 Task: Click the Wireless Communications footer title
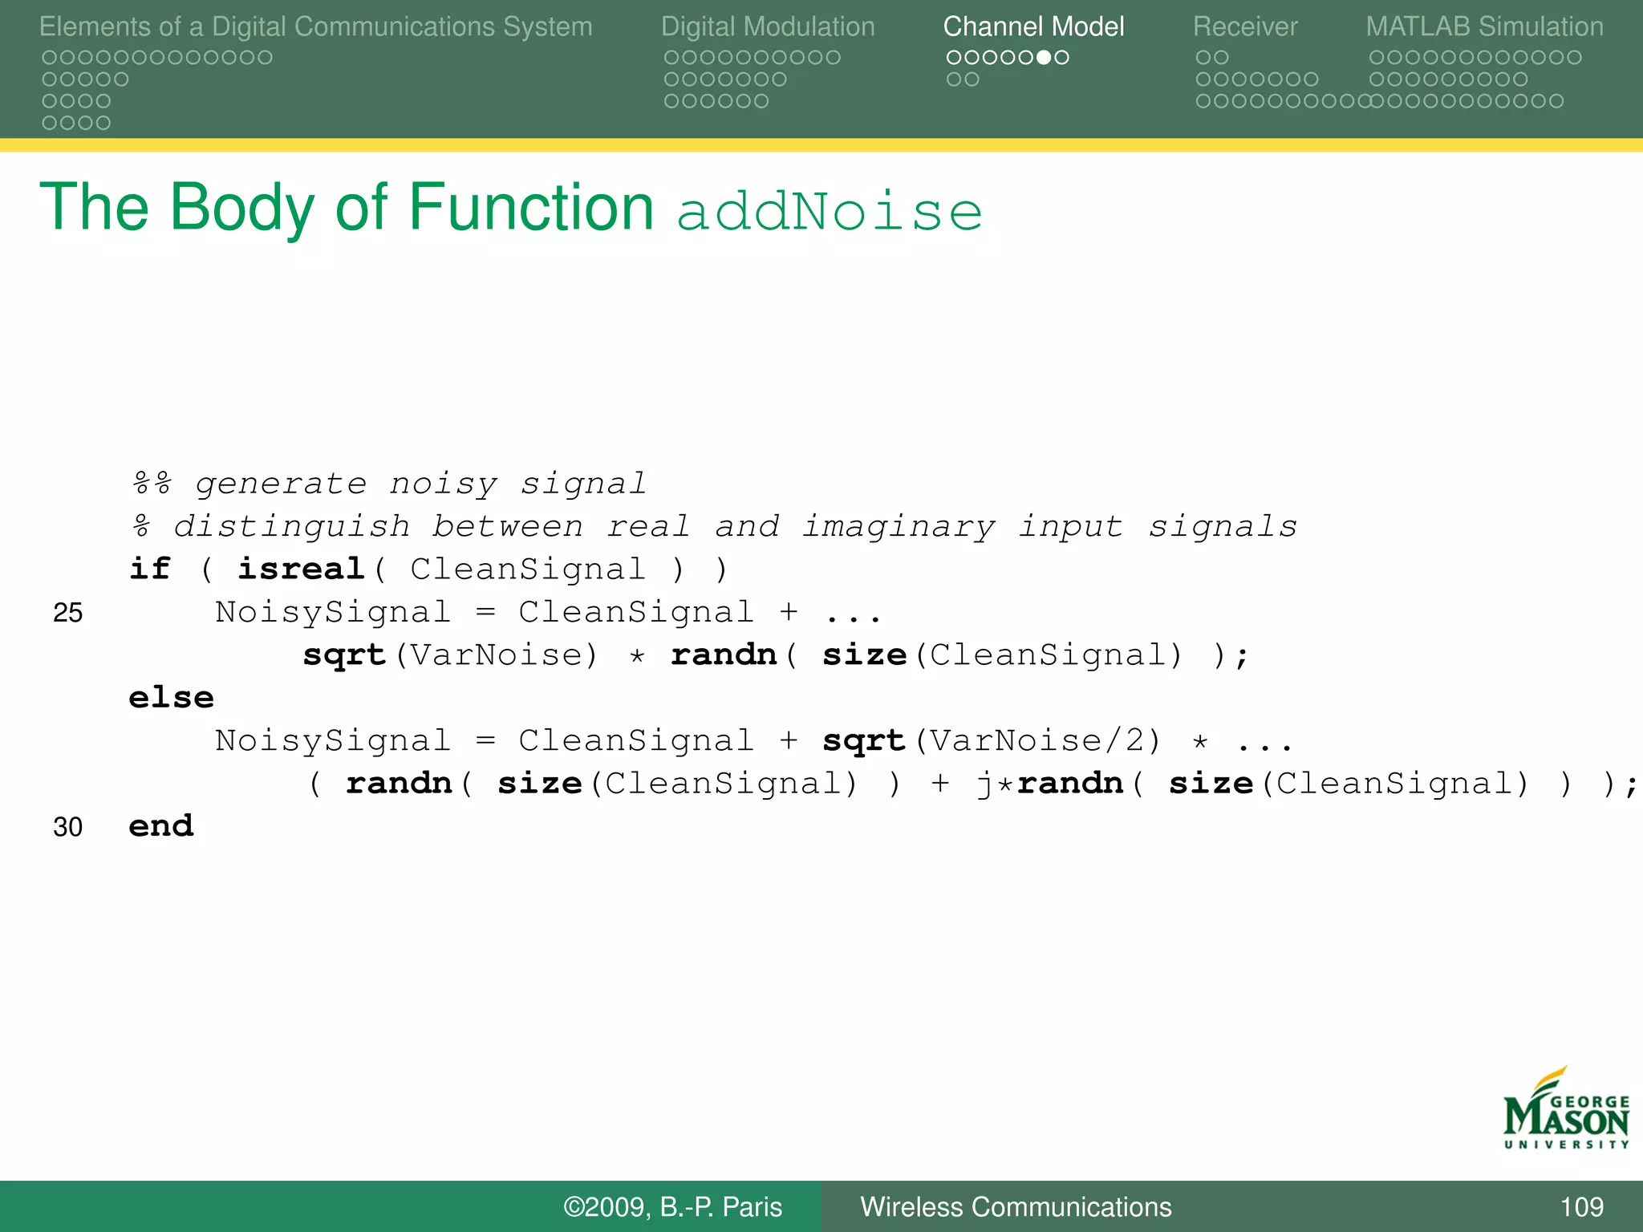(x=1016, y=1206)
